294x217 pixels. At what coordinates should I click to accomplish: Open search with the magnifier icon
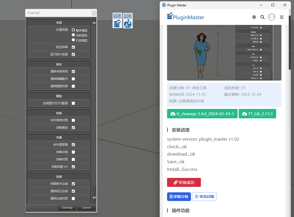point(262,17)
